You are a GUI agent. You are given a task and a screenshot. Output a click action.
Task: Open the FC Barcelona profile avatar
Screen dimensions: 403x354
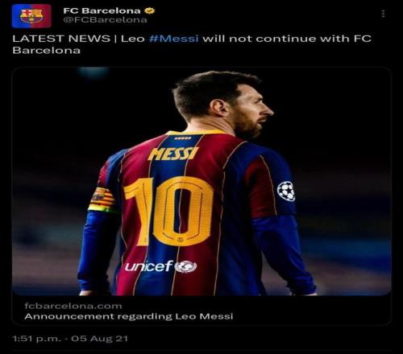pyautogui.click(x=31, y=16)
